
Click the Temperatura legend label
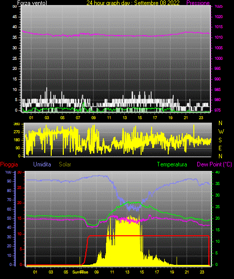click(x=172, y=164)
